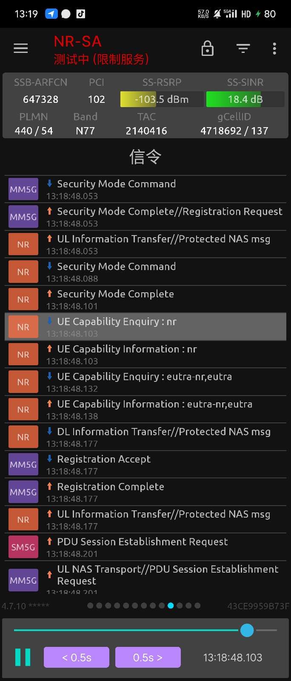The width and height of the screenshot is (291, 681).
Task: Open the filter icon in the header
Action: point(243,49)
